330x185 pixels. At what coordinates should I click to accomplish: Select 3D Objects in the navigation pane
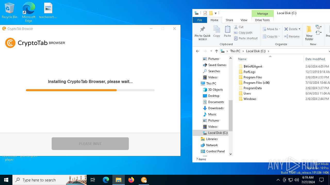215,90
